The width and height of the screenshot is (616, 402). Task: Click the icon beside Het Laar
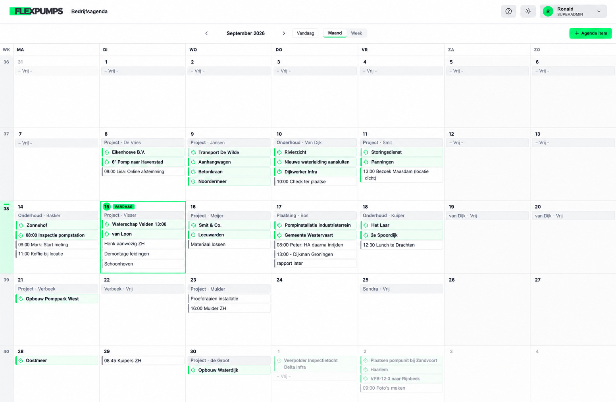pos(366,225)
